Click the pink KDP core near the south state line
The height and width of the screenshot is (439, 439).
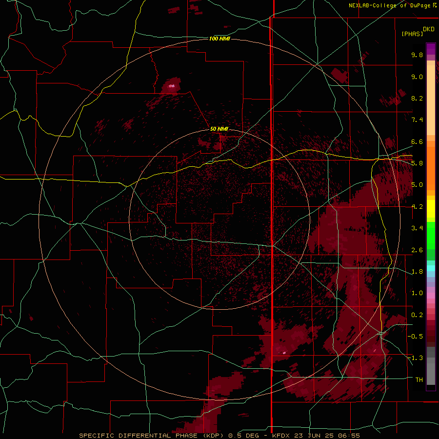pyautogui.click(x=285, y=353)
